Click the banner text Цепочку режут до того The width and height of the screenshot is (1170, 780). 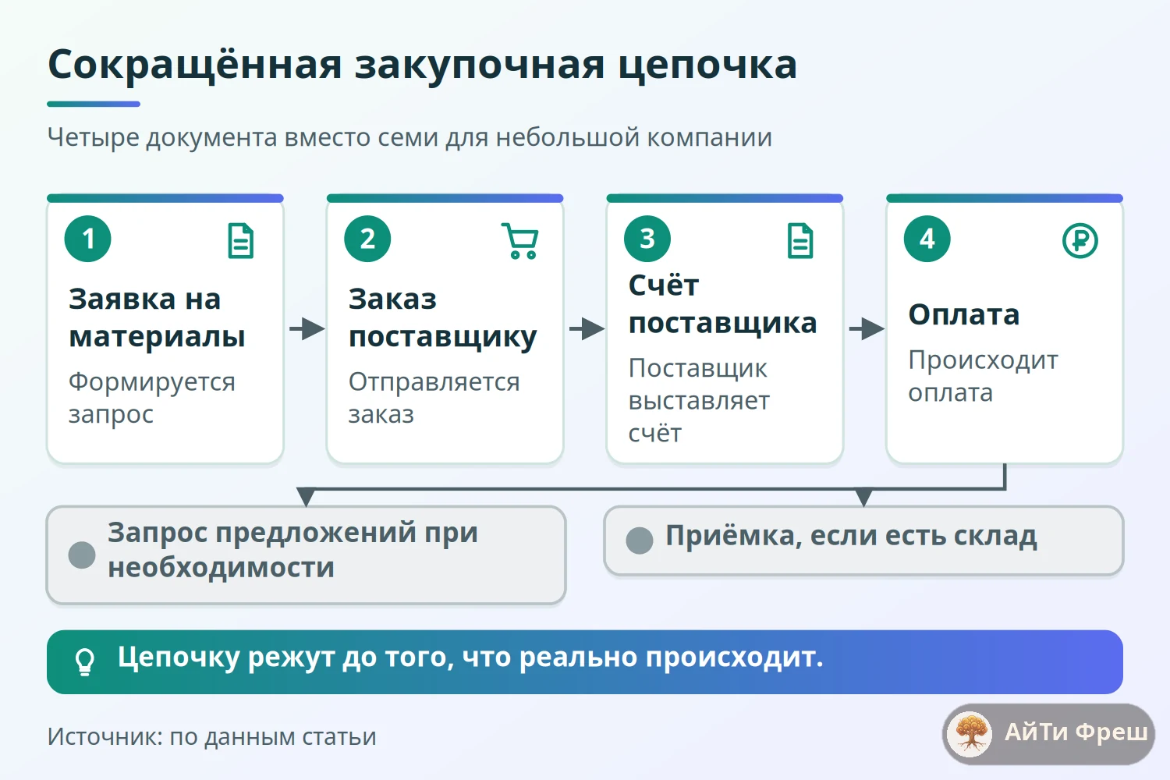285,658
